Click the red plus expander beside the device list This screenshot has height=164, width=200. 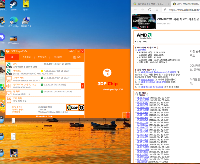pos(82,86)
